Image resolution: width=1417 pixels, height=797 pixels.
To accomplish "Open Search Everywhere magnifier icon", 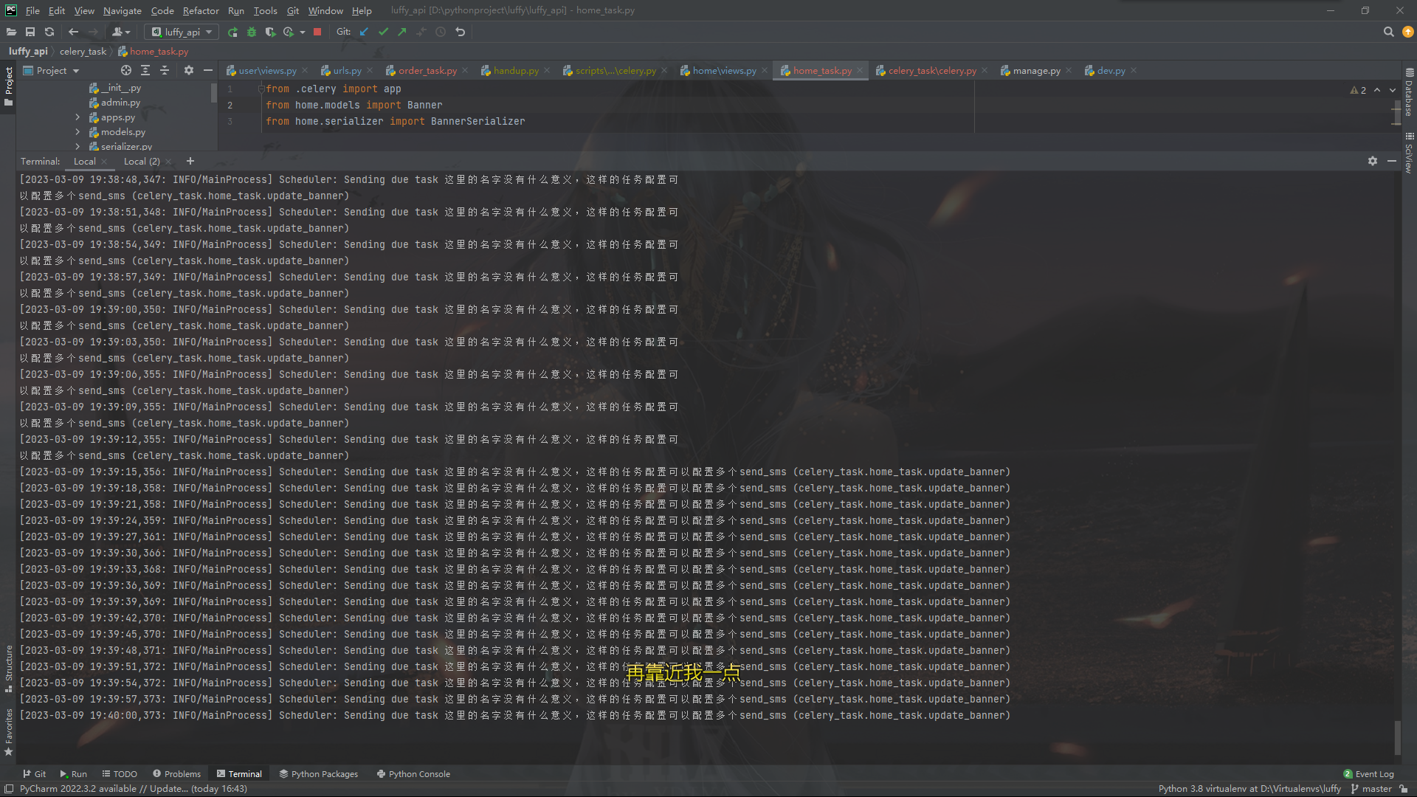I will click(x=1388, y=32).
